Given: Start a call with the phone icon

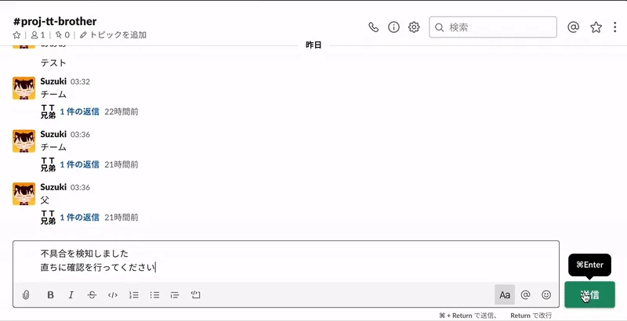Looking at the screenshot, I should point(374,27).
